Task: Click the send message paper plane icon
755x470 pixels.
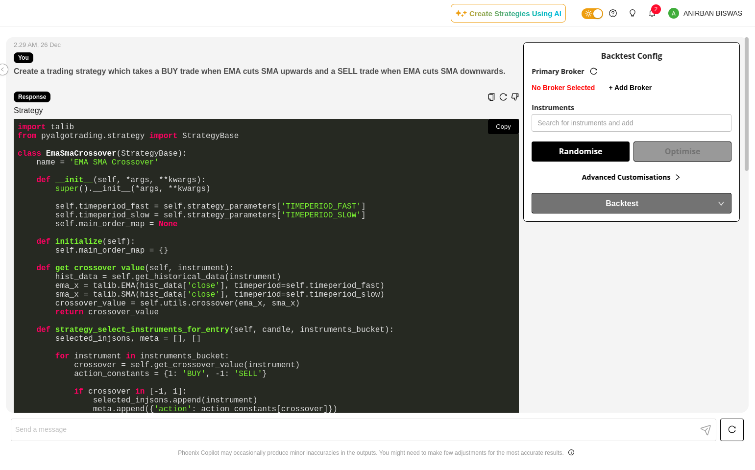Action: [x=706, y=430]
